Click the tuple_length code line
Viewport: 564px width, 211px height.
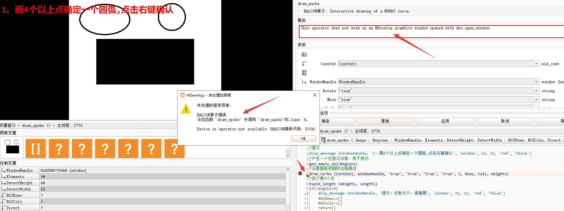pyautogui.click(x=343, y=184)
